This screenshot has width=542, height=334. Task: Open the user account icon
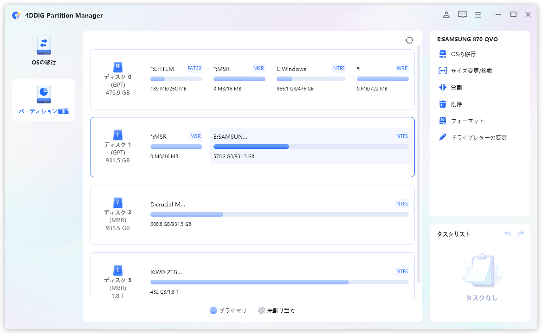tap(446, 14)
